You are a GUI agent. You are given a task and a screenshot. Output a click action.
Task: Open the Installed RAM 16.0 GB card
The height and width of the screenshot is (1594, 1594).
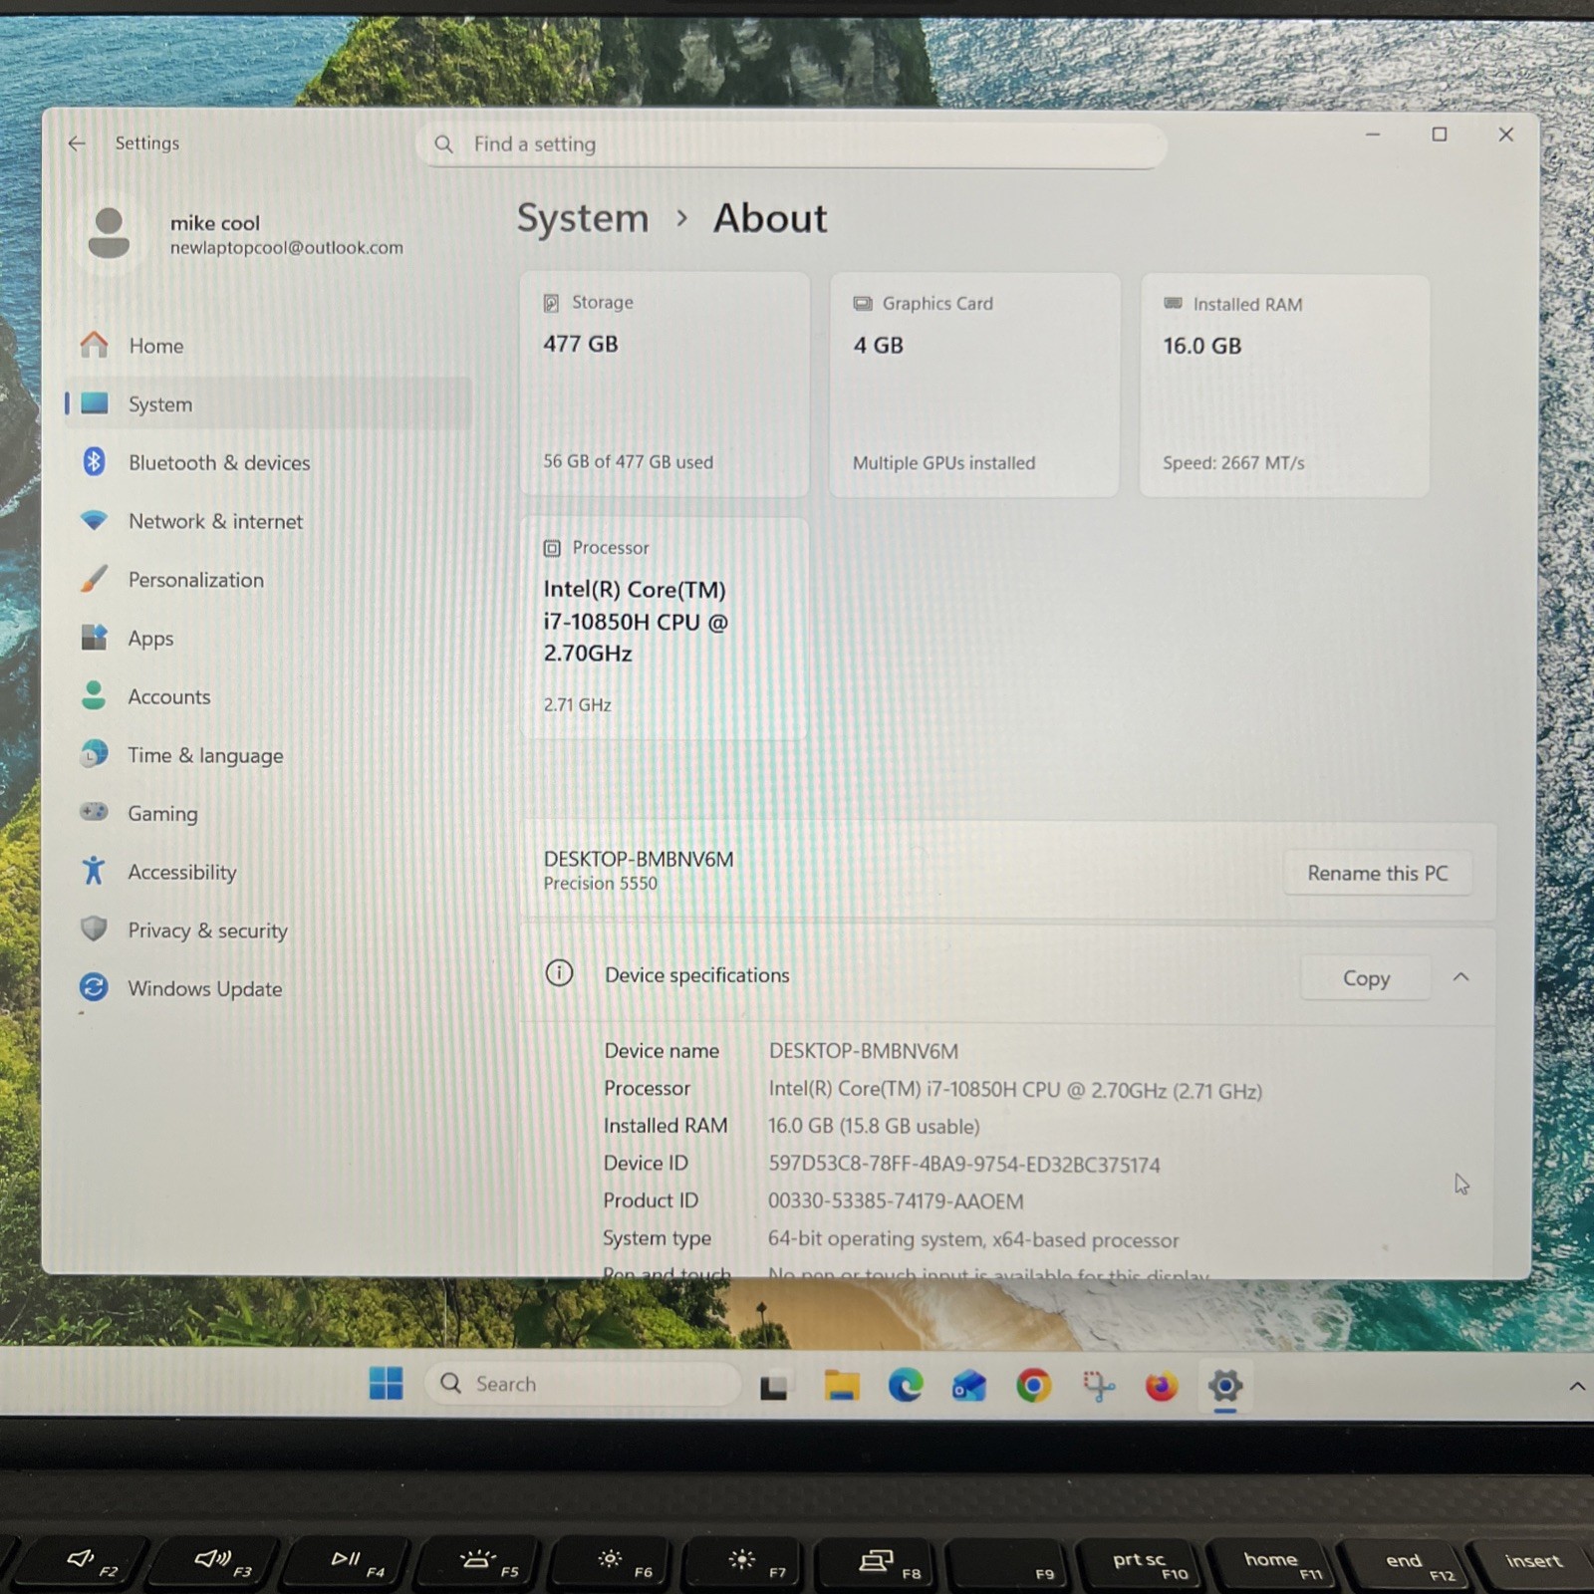tap(1284, 386)
